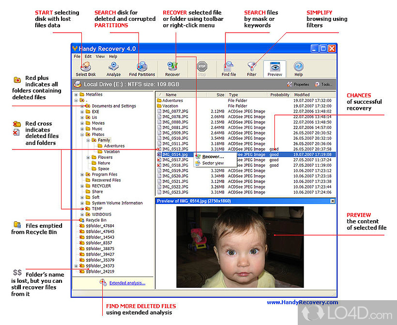Select the System Volume Information folder

click(x=117, y=203)
